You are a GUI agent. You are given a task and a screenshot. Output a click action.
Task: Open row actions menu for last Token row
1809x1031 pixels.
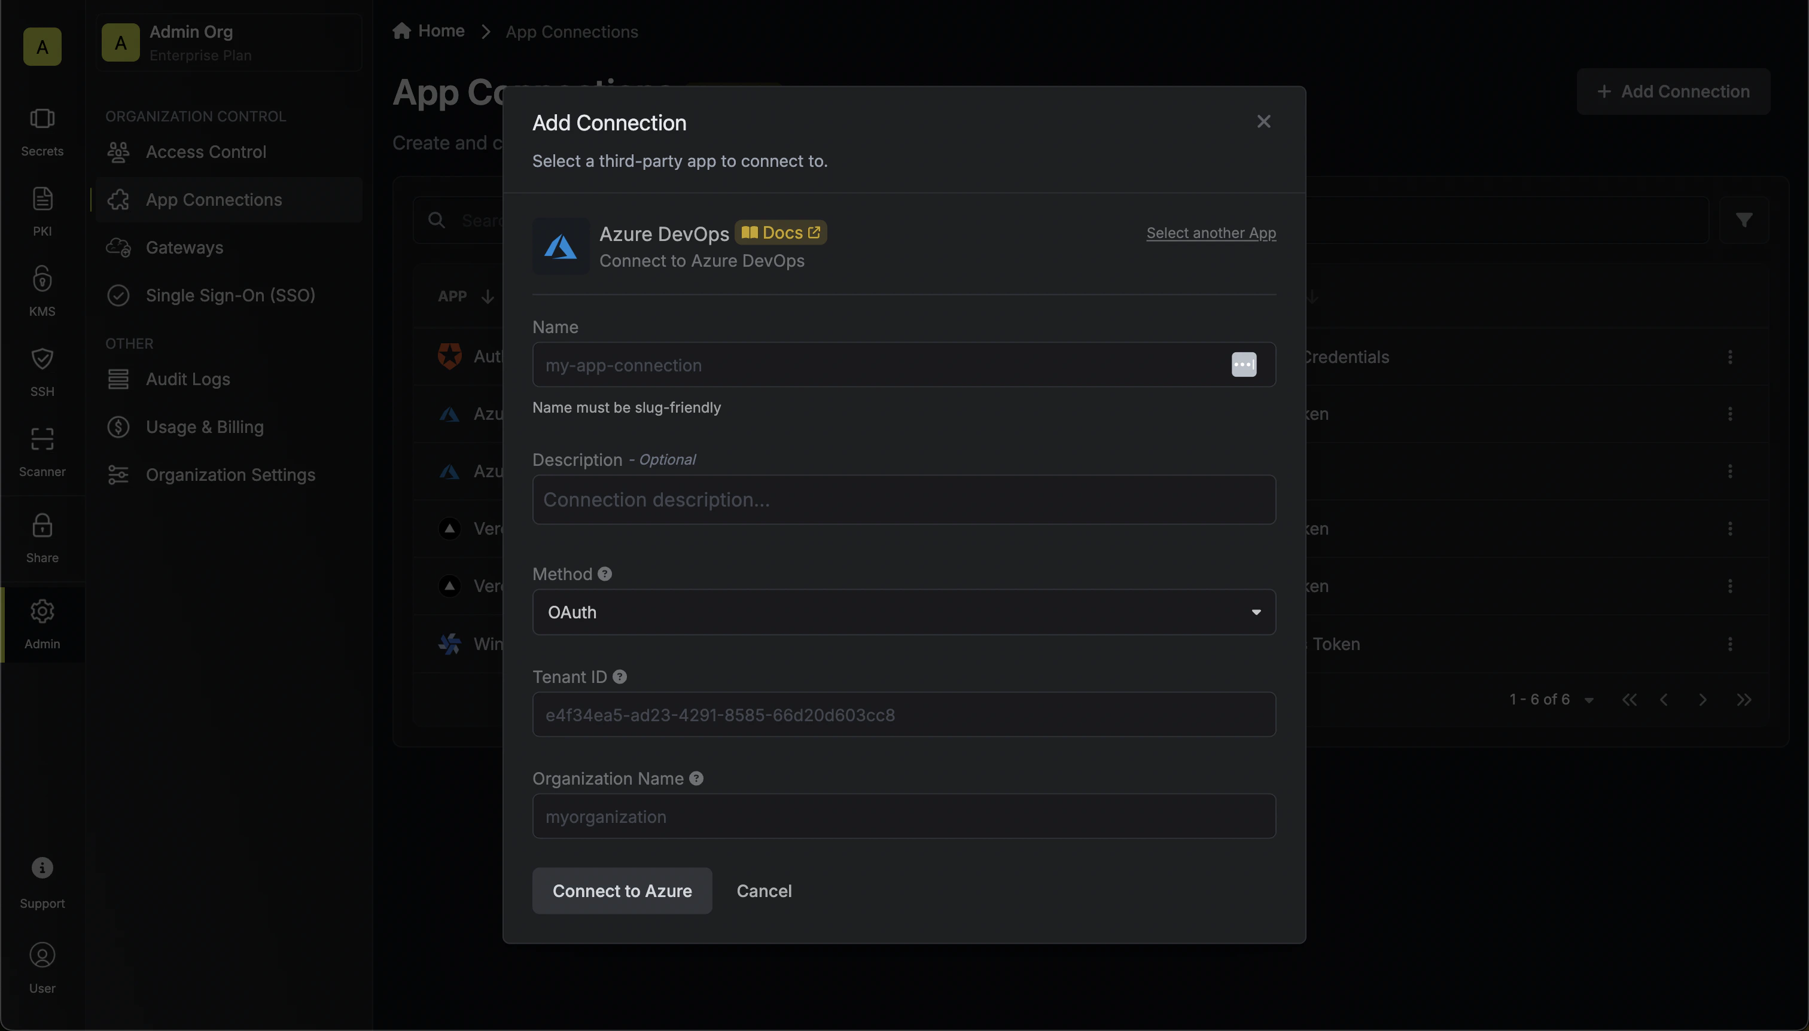[1731, 645]
